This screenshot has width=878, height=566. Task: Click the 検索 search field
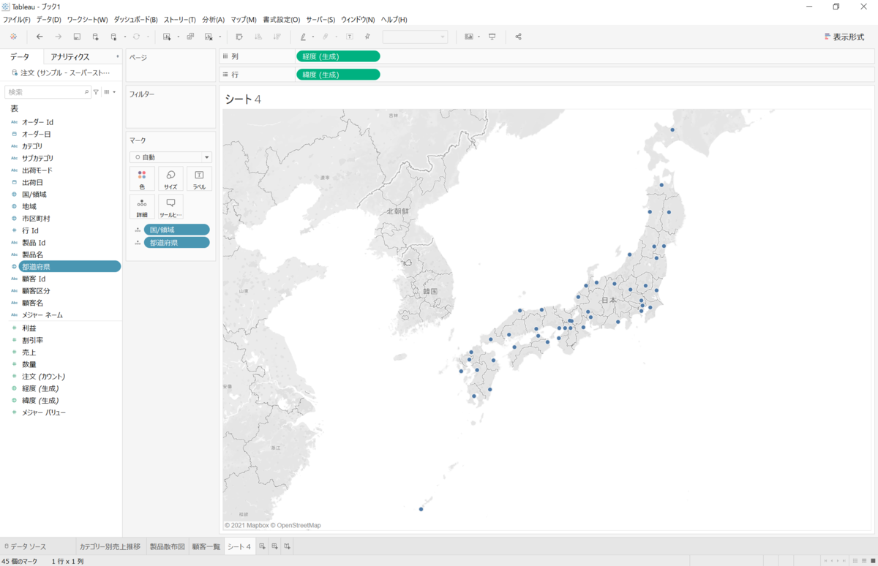[48, 92]
